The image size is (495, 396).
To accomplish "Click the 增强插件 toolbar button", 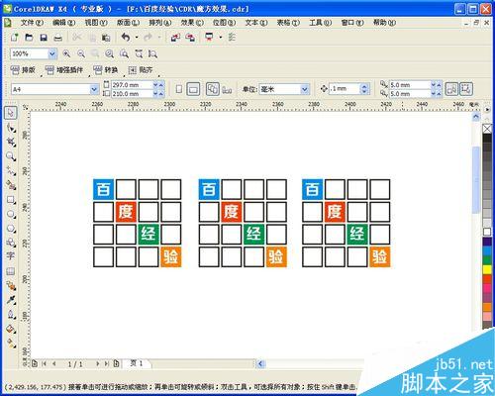I will [64, 70].
